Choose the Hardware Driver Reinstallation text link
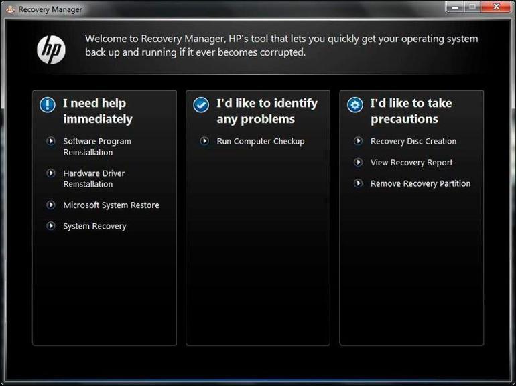516x386 pixels. point(94,179)
